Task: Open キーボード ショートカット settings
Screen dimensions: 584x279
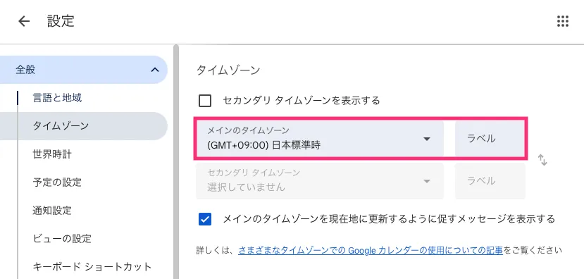Action: click(92, 267)
